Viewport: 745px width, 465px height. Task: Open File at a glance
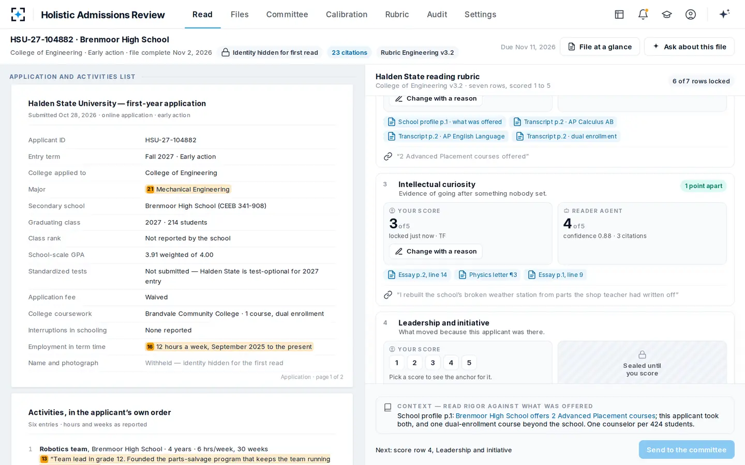click(600, 47)
